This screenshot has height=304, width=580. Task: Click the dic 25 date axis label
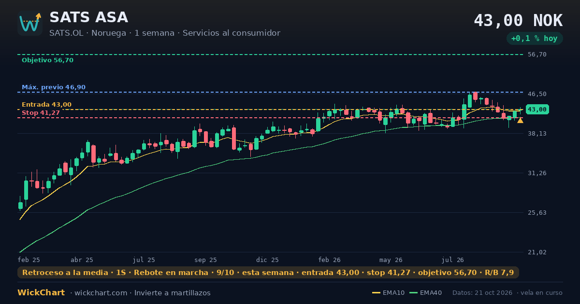pos(267,260)
